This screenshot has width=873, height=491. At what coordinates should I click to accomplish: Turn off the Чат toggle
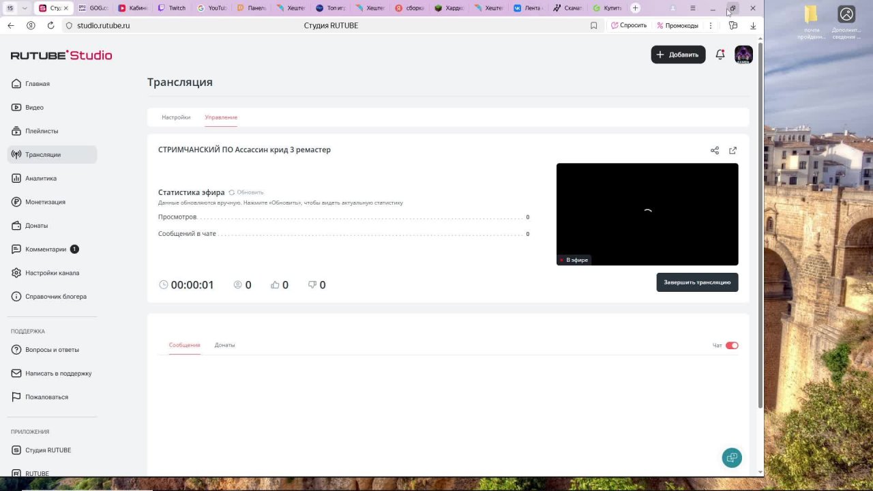(732, 346)
